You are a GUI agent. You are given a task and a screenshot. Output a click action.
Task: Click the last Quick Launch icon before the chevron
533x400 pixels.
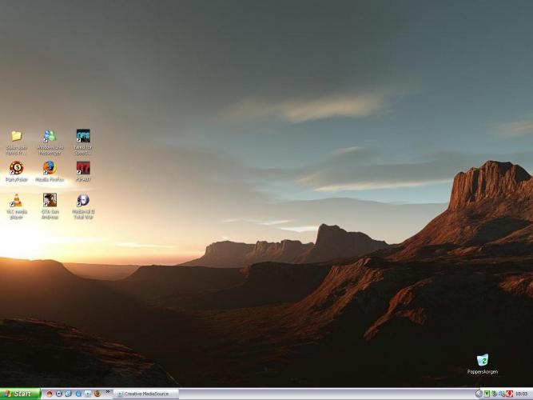(x=97, y=394)
